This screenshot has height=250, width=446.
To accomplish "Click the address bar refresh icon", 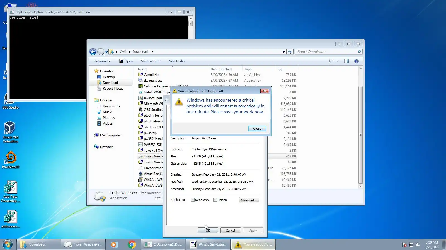I will pos(290,52).
